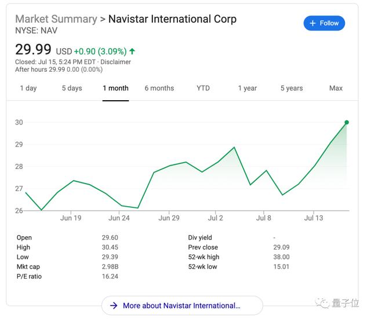
Task: Select the 5 years range
Action: click(x=292, y=88)
